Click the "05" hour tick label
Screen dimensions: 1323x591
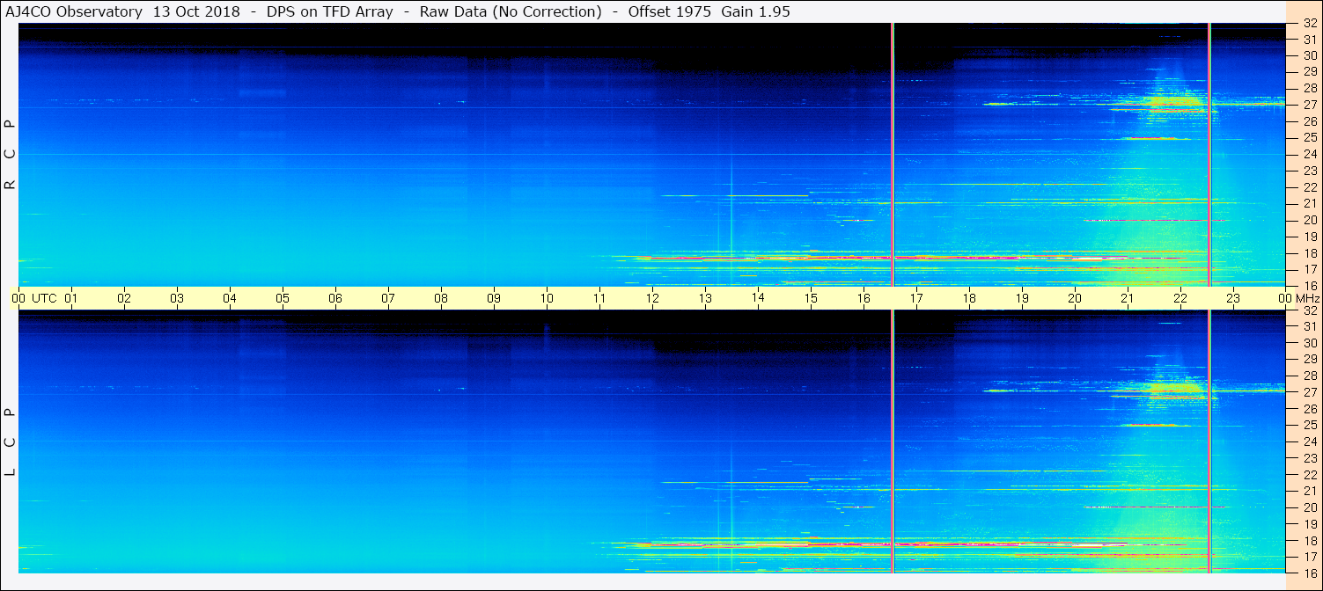coord(283,298)
